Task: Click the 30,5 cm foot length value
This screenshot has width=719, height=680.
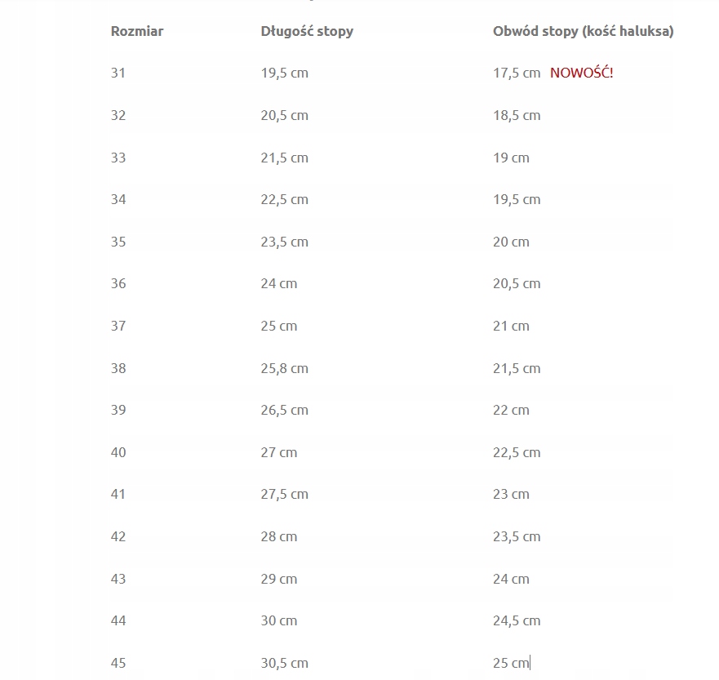Action: (x=284, y=663)
